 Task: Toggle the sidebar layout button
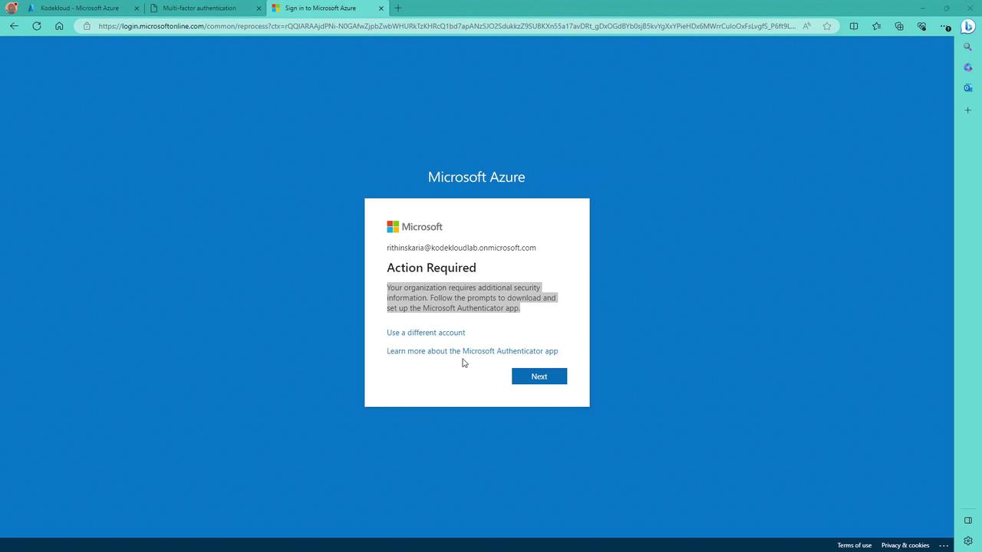click(x=968, y=521)
